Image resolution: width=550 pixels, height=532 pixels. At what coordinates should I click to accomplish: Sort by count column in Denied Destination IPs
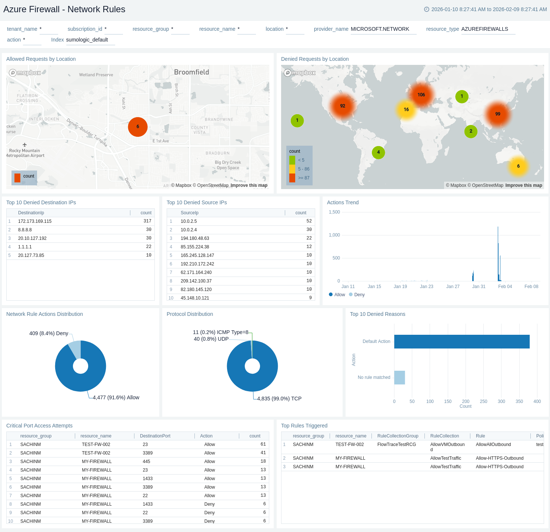(146, 213)
